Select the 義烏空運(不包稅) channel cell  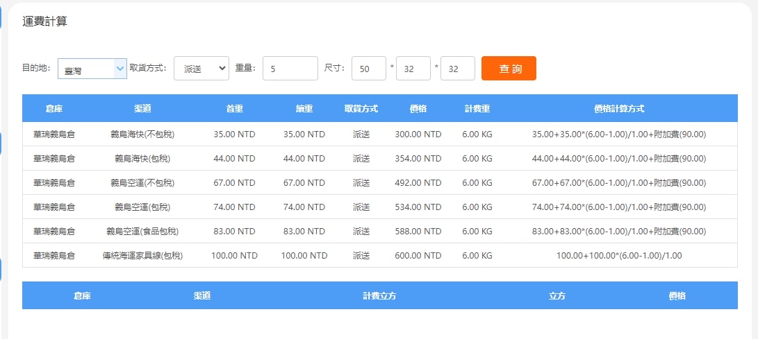(x=142, y=183)
